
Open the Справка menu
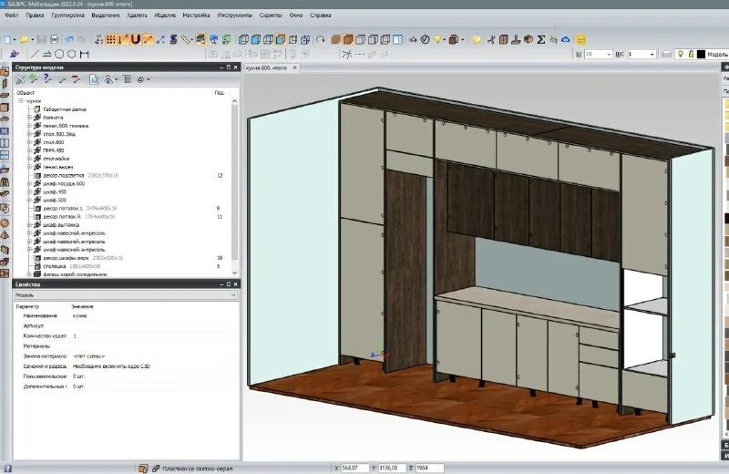coord(321,15)
